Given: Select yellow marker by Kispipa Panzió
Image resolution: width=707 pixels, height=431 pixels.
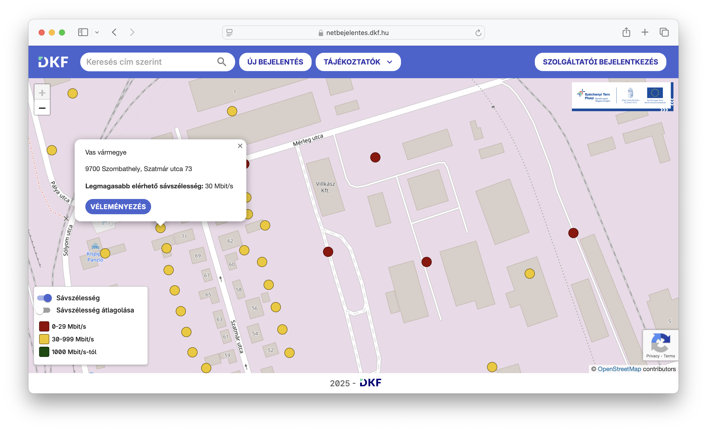Looking at the screenshot, I should 105,253.
